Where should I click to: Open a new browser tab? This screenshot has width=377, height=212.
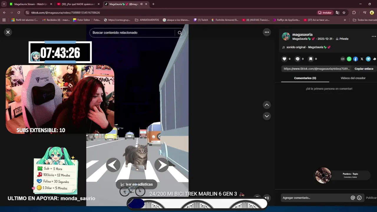pos(153,4)
